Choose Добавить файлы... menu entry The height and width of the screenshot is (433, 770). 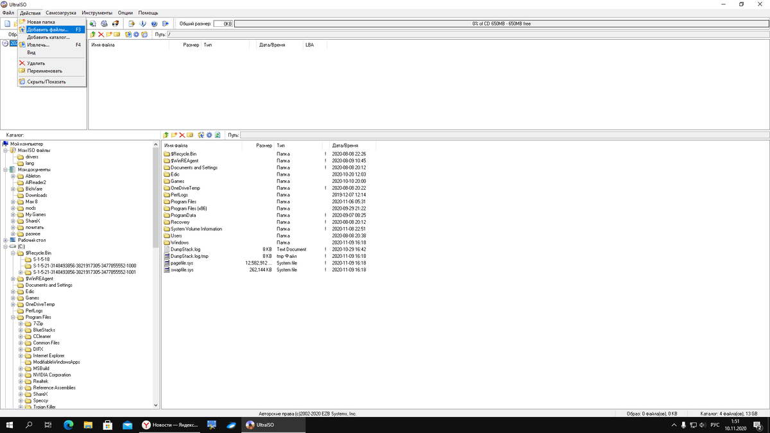tap(51, 30)
